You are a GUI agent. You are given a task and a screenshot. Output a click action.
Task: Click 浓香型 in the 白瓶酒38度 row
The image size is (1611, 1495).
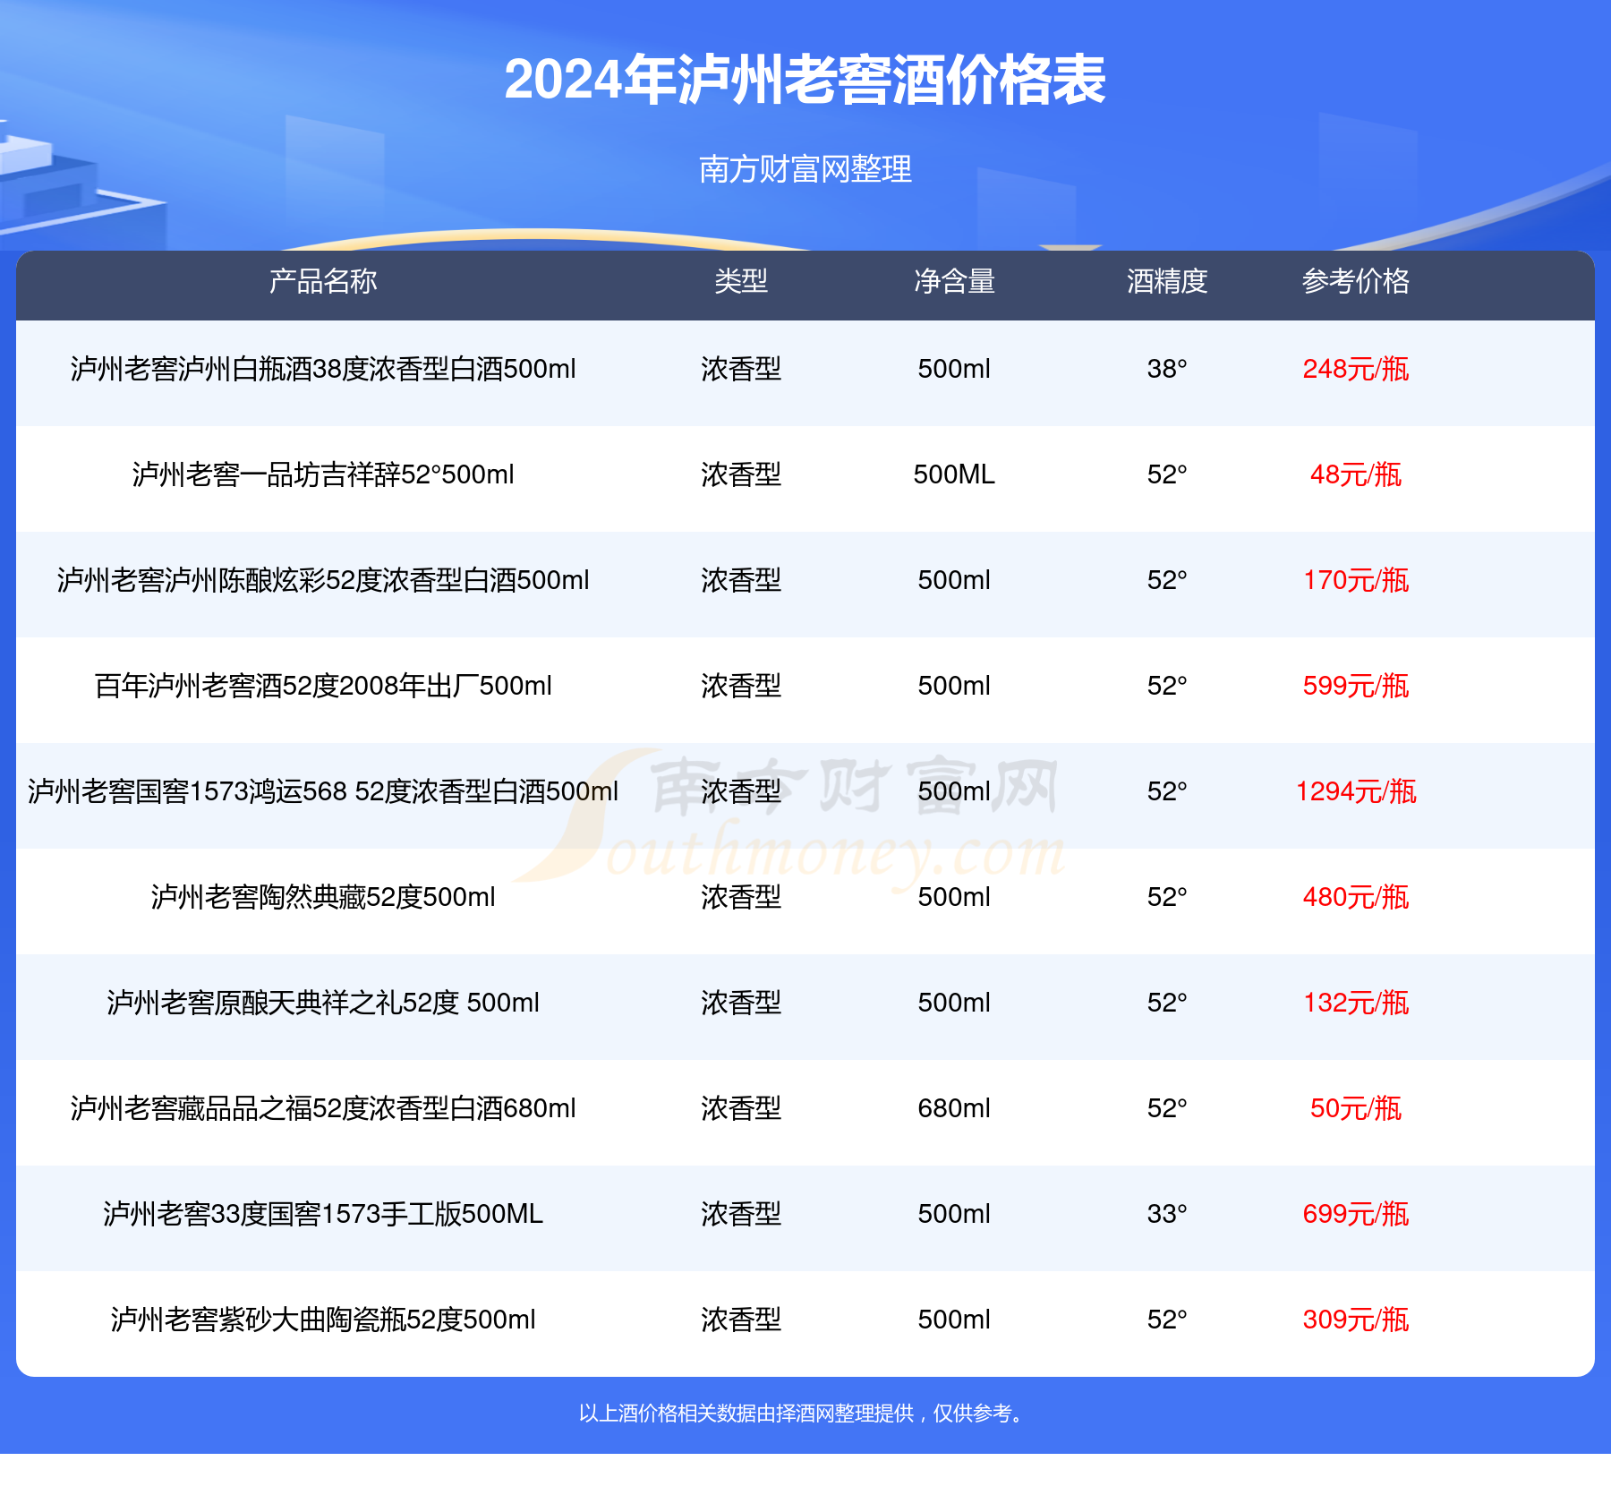pyautogui.click(x=741, y=369)
